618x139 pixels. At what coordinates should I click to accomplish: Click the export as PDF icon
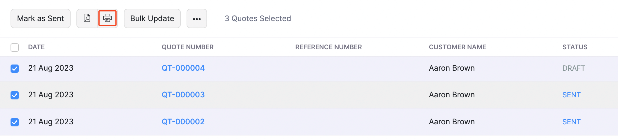(x=87, y=18)
